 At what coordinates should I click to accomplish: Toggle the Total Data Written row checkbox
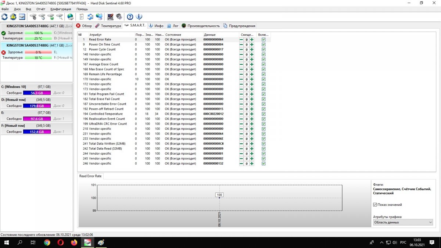click(x=263, y=144)
